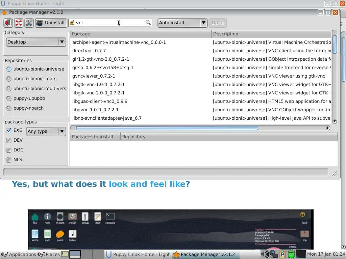Click the Puppy Linux Home window title icon
Viewport: 346px width, 259px height.
[x=3, y=3]
